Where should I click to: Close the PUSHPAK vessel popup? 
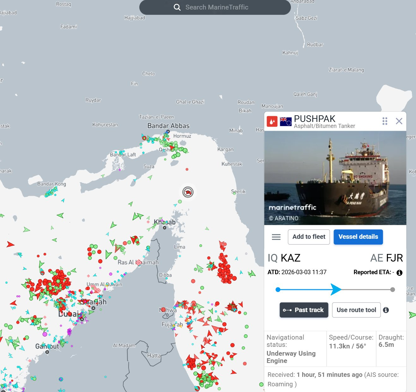[x=399, y=121]
